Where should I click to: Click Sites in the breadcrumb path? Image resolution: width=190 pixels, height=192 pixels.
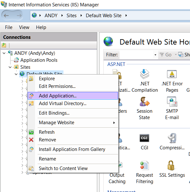tap(71, 16)
